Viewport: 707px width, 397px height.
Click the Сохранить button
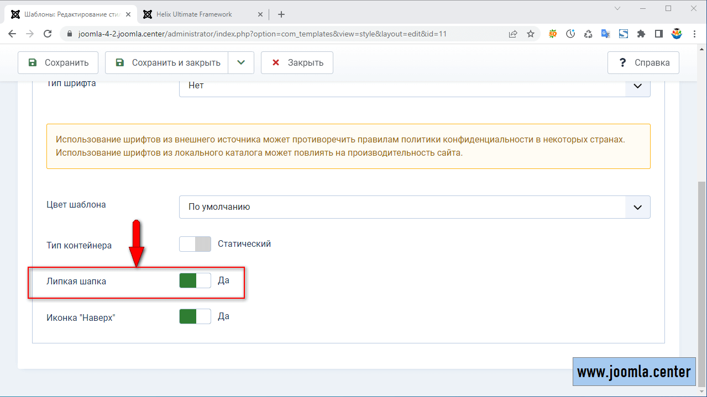pyautogui.click(x=58, y=63)
